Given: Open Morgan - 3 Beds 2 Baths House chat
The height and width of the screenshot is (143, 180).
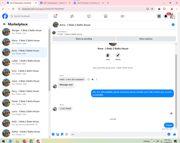Looking at the screenshot, I should pos(24,32).
